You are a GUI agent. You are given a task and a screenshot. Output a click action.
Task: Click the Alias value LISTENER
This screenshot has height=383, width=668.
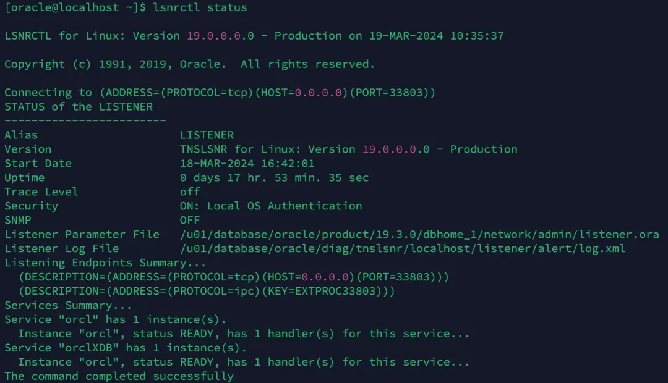(x=207, y=135)
